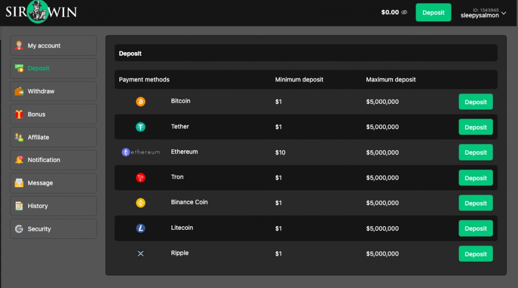Click the Affiliate people icon
This screenshot has width=518, height=288.
(19, 137)
